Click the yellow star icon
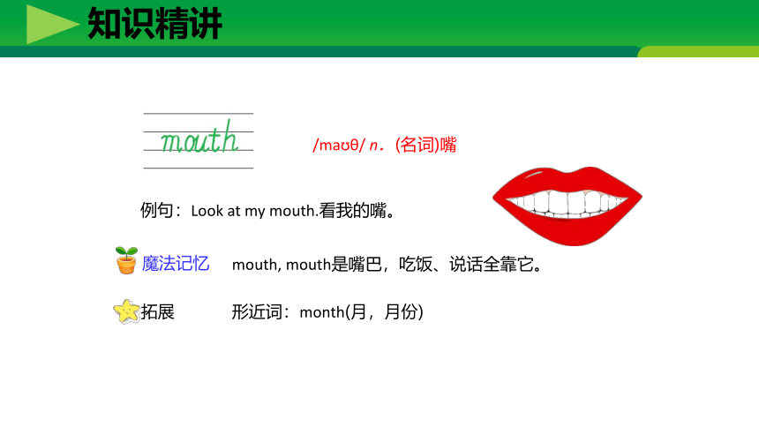759x427 pixels. [x=127, y=311]
